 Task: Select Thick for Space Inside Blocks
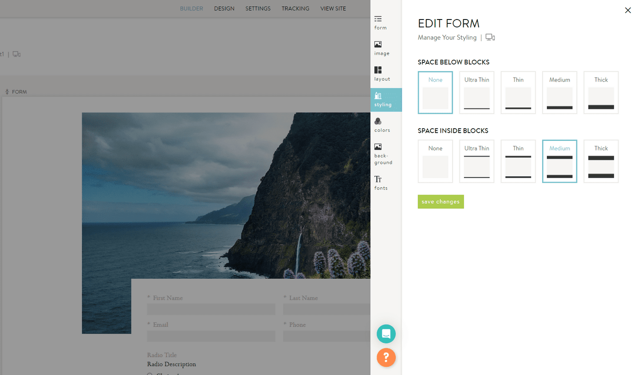pyautogui.click(x=601, y=161)
